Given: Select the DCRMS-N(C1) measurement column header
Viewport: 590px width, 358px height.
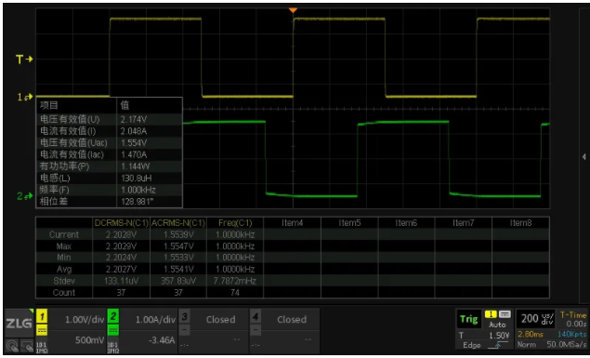Looking at the screenshot, I should click(x=121, y=223).
